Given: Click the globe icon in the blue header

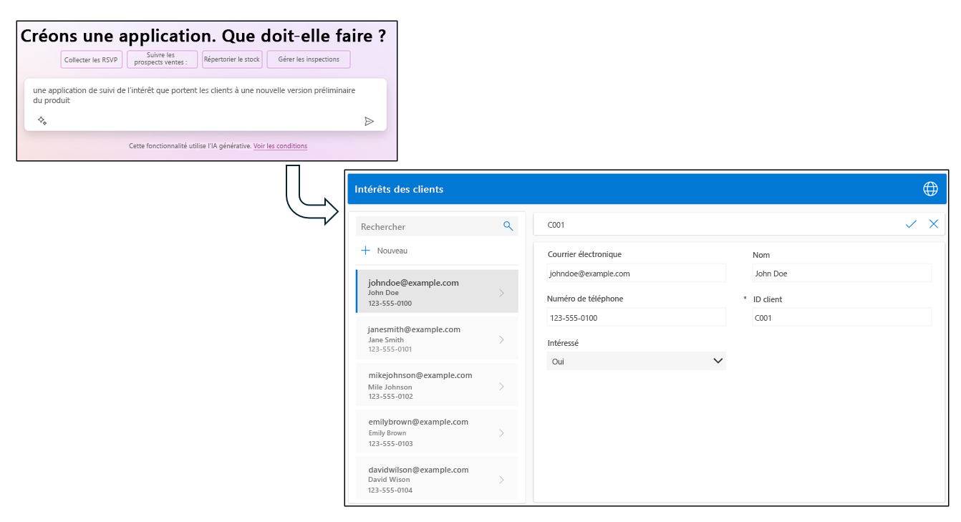Looking at the screenshot, I should pyautogui.click(x=930, y=188).
